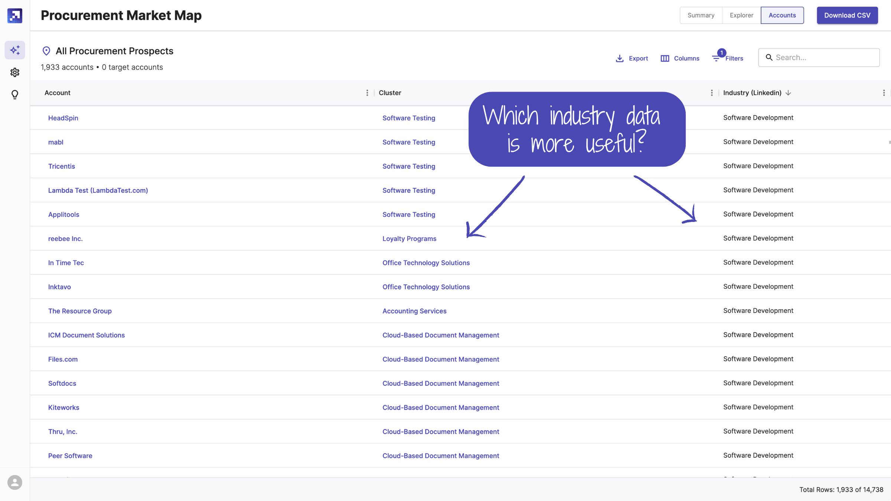Screen dimensions: 891x501
Task: Open the HeadSpin account link
Action: pyautogui.click(x=63, y=118)
